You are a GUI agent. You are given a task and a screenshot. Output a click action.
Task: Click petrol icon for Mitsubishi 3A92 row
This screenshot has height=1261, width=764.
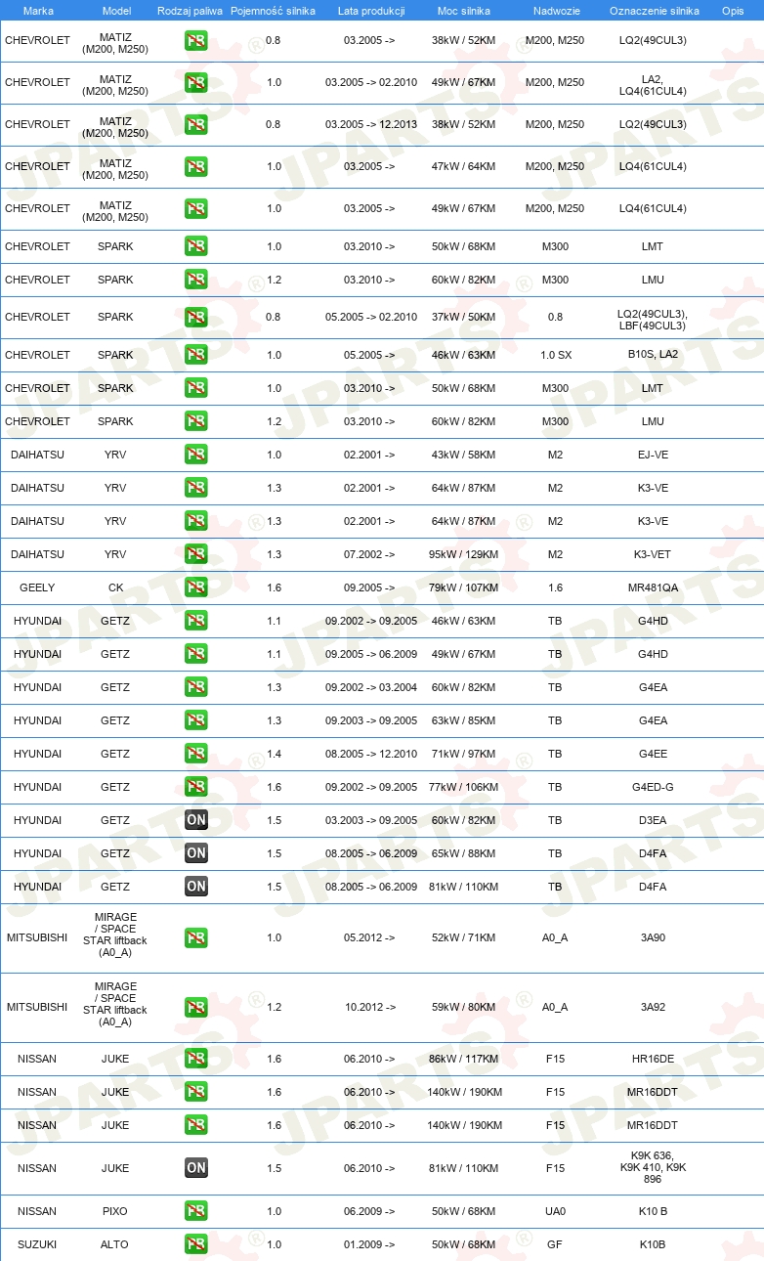pyautogui.click(x=196, y=1008)
